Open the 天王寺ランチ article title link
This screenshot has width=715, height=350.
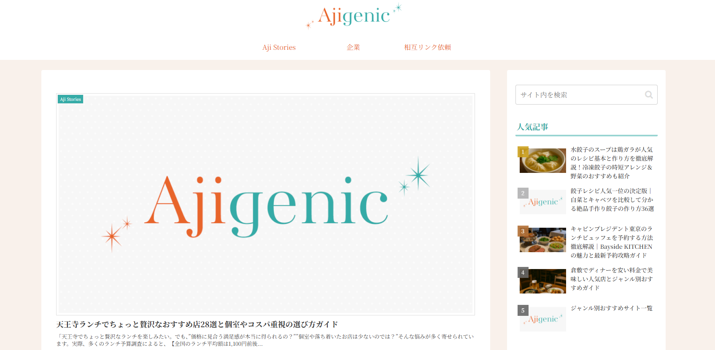(x=197, y=324)
